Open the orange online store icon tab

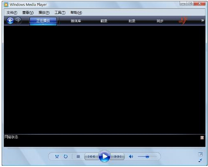(183, 21)
